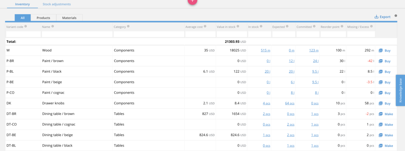Open Paint / brown expected 12 l link
The image size is (405, 151).
(292, 61)
